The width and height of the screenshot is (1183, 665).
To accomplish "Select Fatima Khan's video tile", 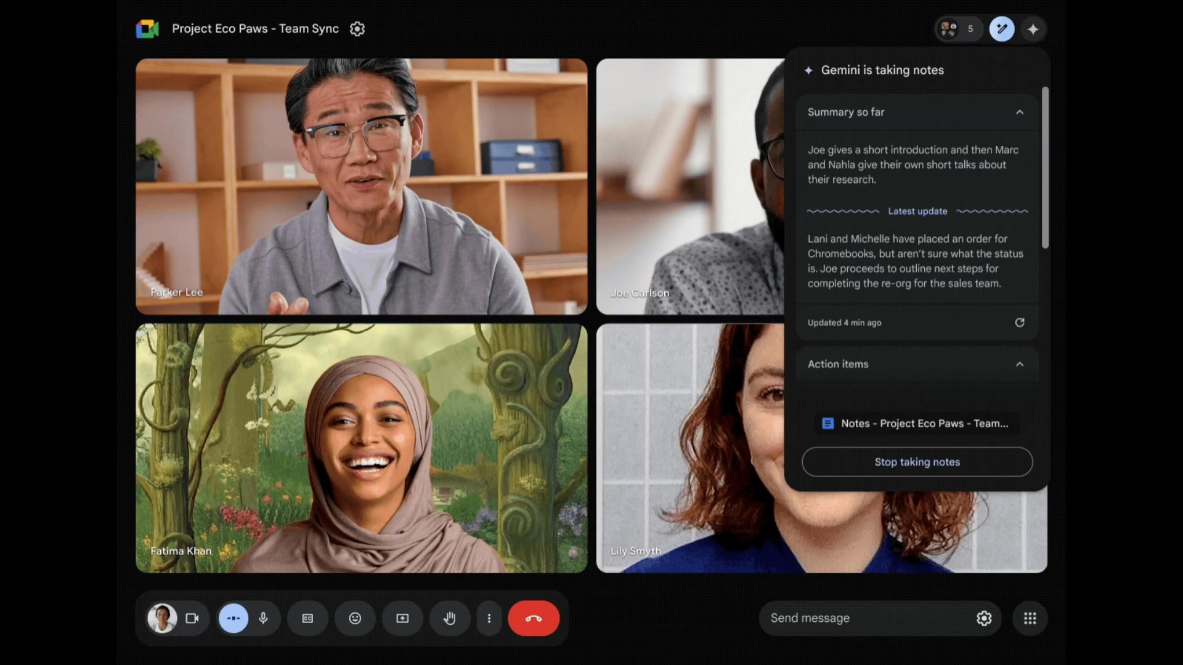I will (361, 448).
